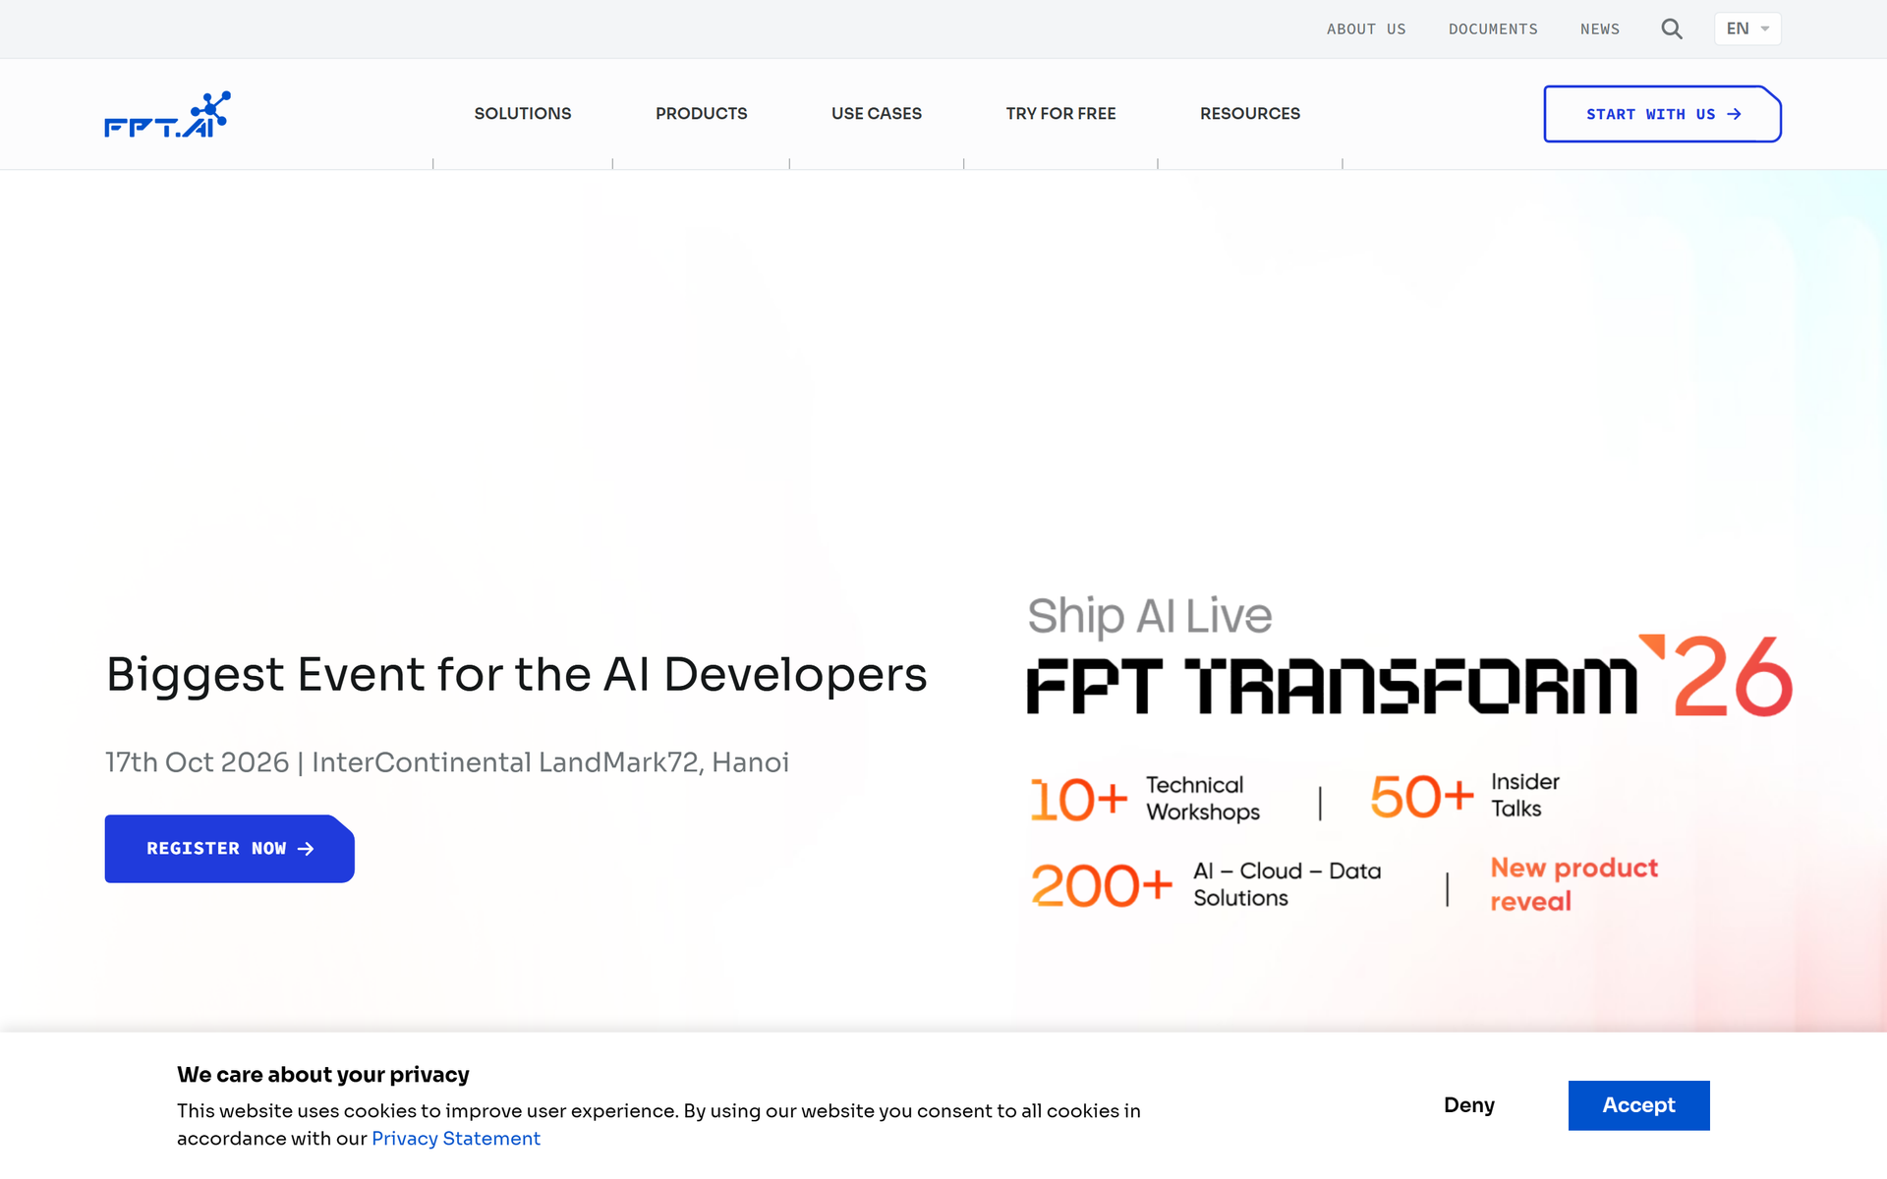Open the News link
This screenshot has width=1887, height=1179.
(1600, 29)
